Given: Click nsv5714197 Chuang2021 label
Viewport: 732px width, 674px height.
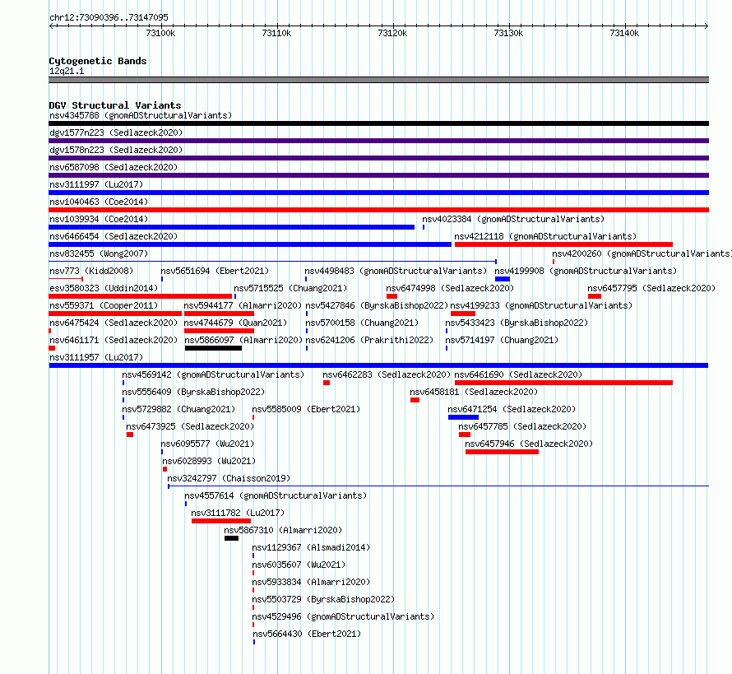Looking at the screenshot, I should click(x=502, y=340).
